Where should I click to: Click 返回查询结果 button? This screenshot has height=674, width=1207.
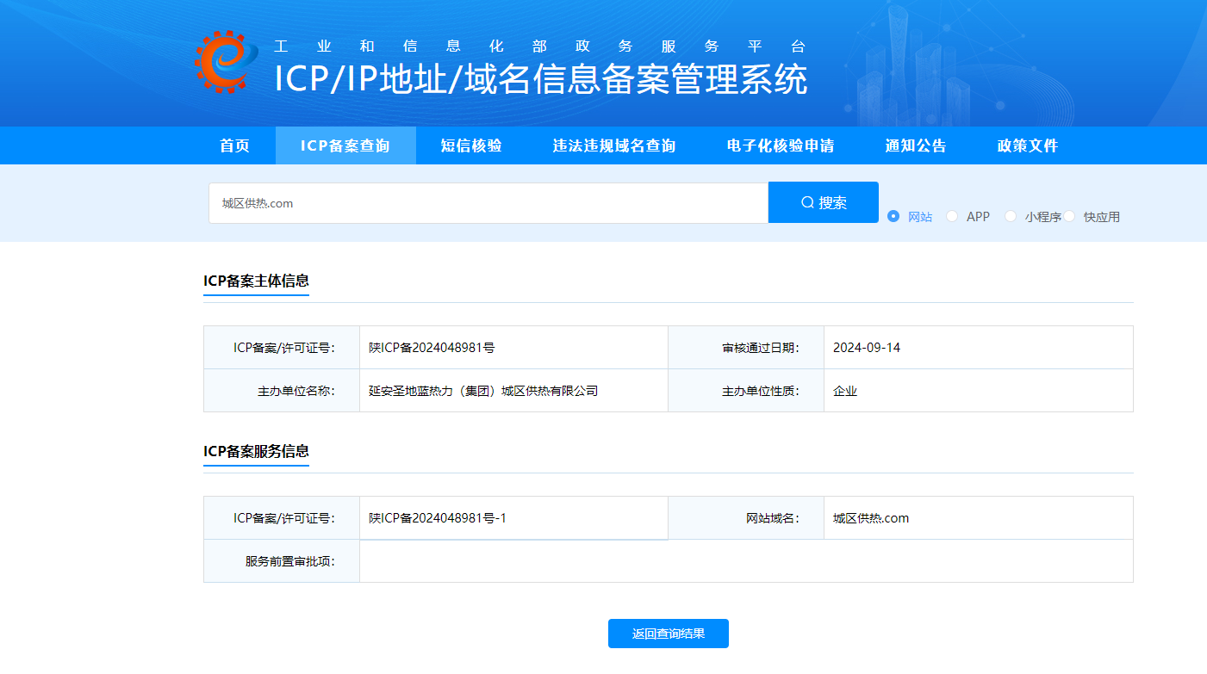tap(669, 634)
